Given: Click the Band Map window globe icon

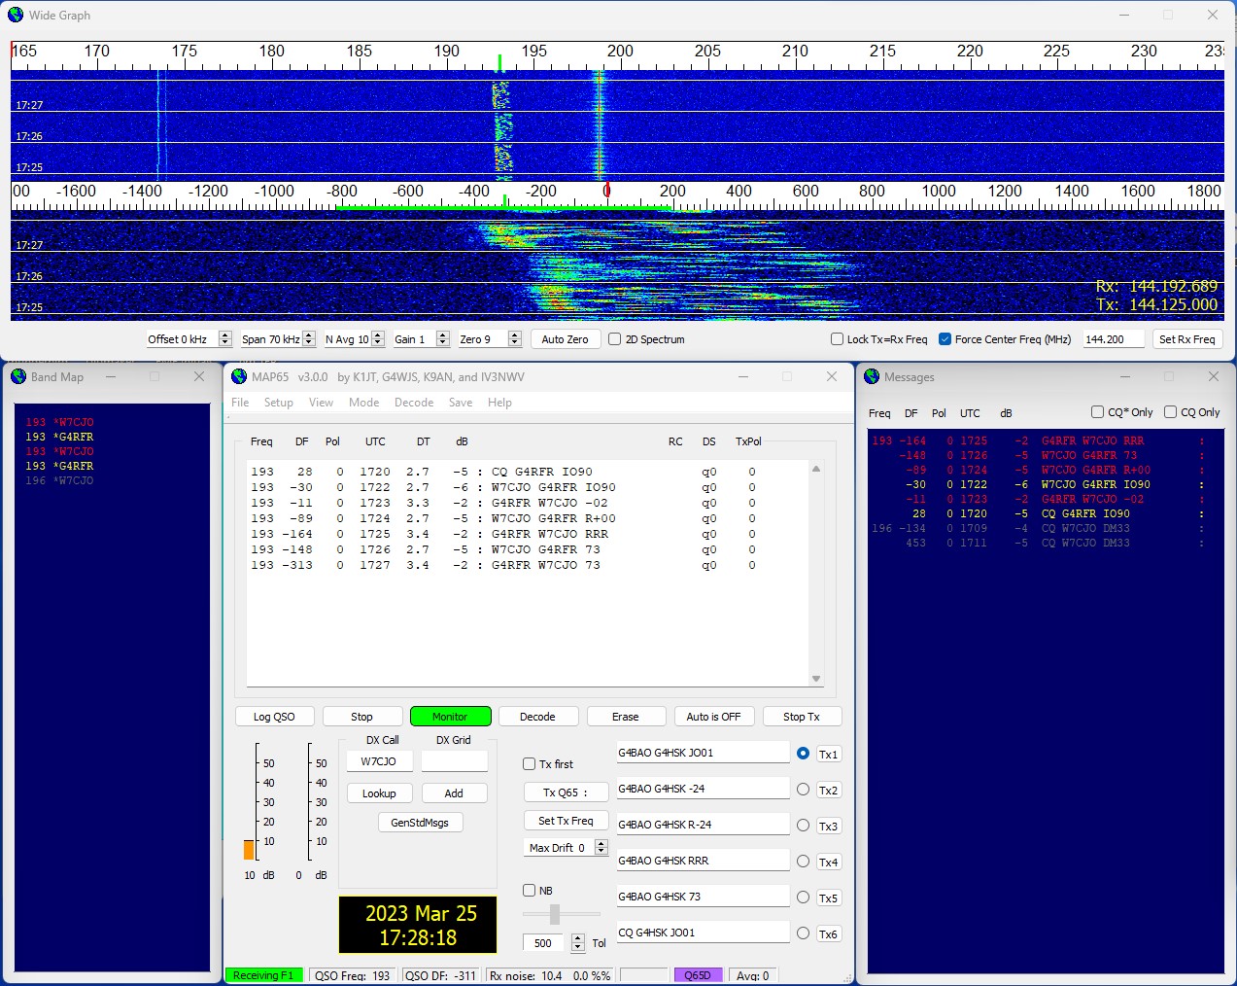Looking at the screenshot, I should click(18, 376).
